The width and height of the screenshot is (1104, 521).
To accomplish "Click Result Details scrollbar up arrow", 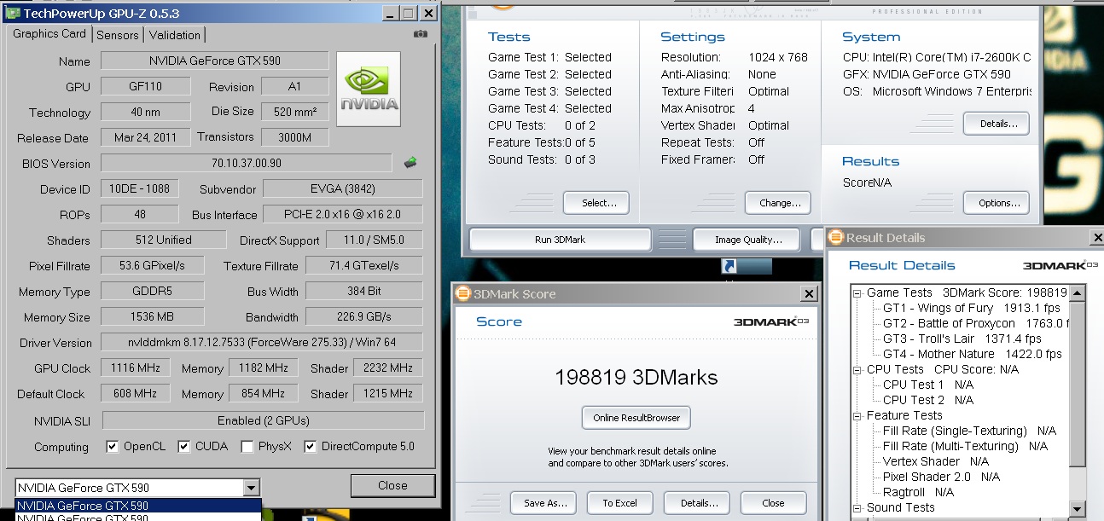I will (x=1078, y=293).
